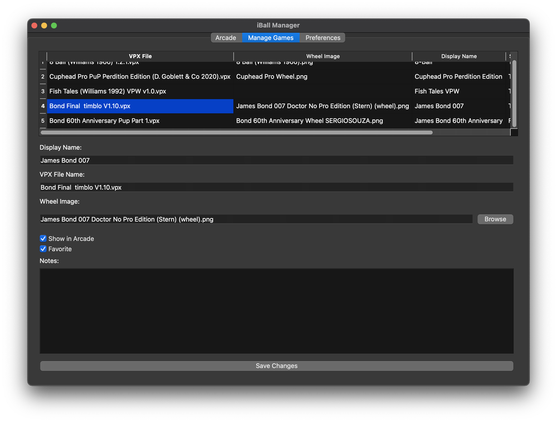Click the Wheel Image column header
557x422 pixels.
[x=322, y=56]
